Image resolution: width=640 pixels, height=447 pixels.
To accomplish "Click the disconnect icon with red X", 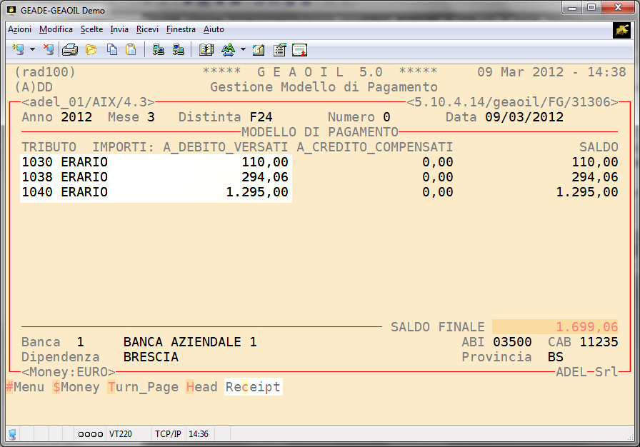I will coord(48,50).
